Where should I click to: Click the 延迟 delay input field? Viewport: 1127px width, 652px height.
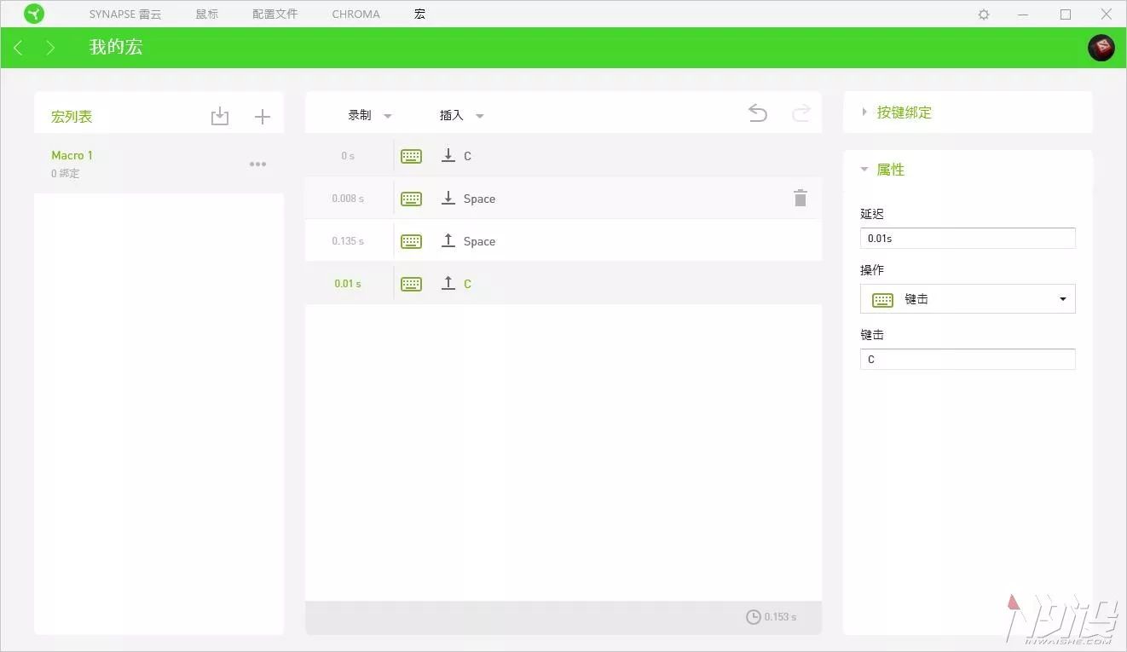point(968,239)
